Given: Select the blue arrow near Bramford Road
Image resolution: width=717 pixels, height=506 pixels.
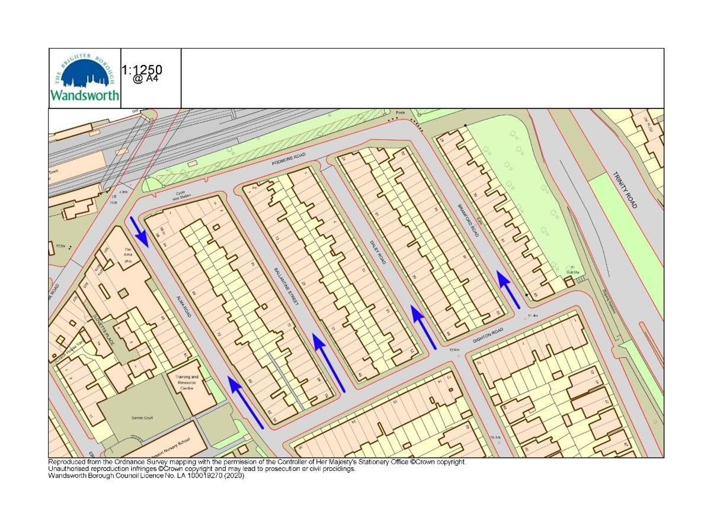Looking at the screenshot, I should [x=507, y=290].
